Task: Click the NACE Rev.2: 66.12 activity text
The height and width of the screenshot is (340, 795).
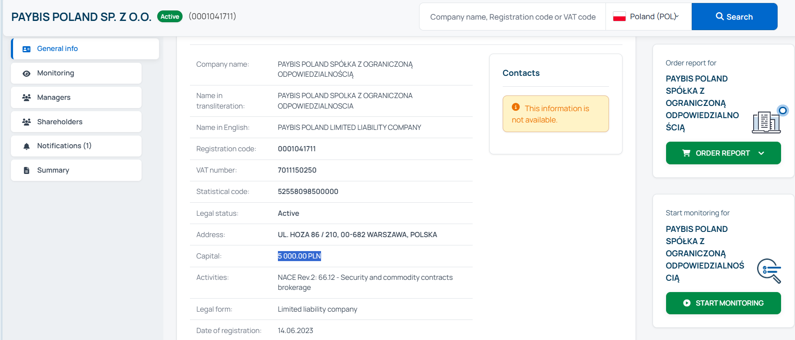Action: click(365, 282)
